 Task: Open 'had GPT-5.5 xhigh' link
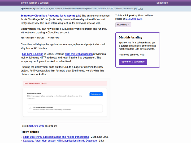pyautogui.click(x=33, y=54)
